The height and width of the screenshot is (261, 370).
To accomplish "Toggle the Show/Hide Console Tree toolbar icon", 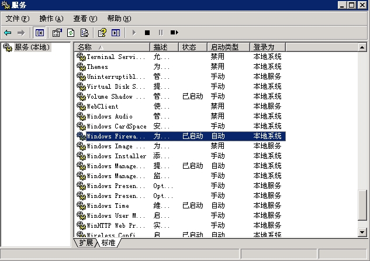I will pos(39,33).
